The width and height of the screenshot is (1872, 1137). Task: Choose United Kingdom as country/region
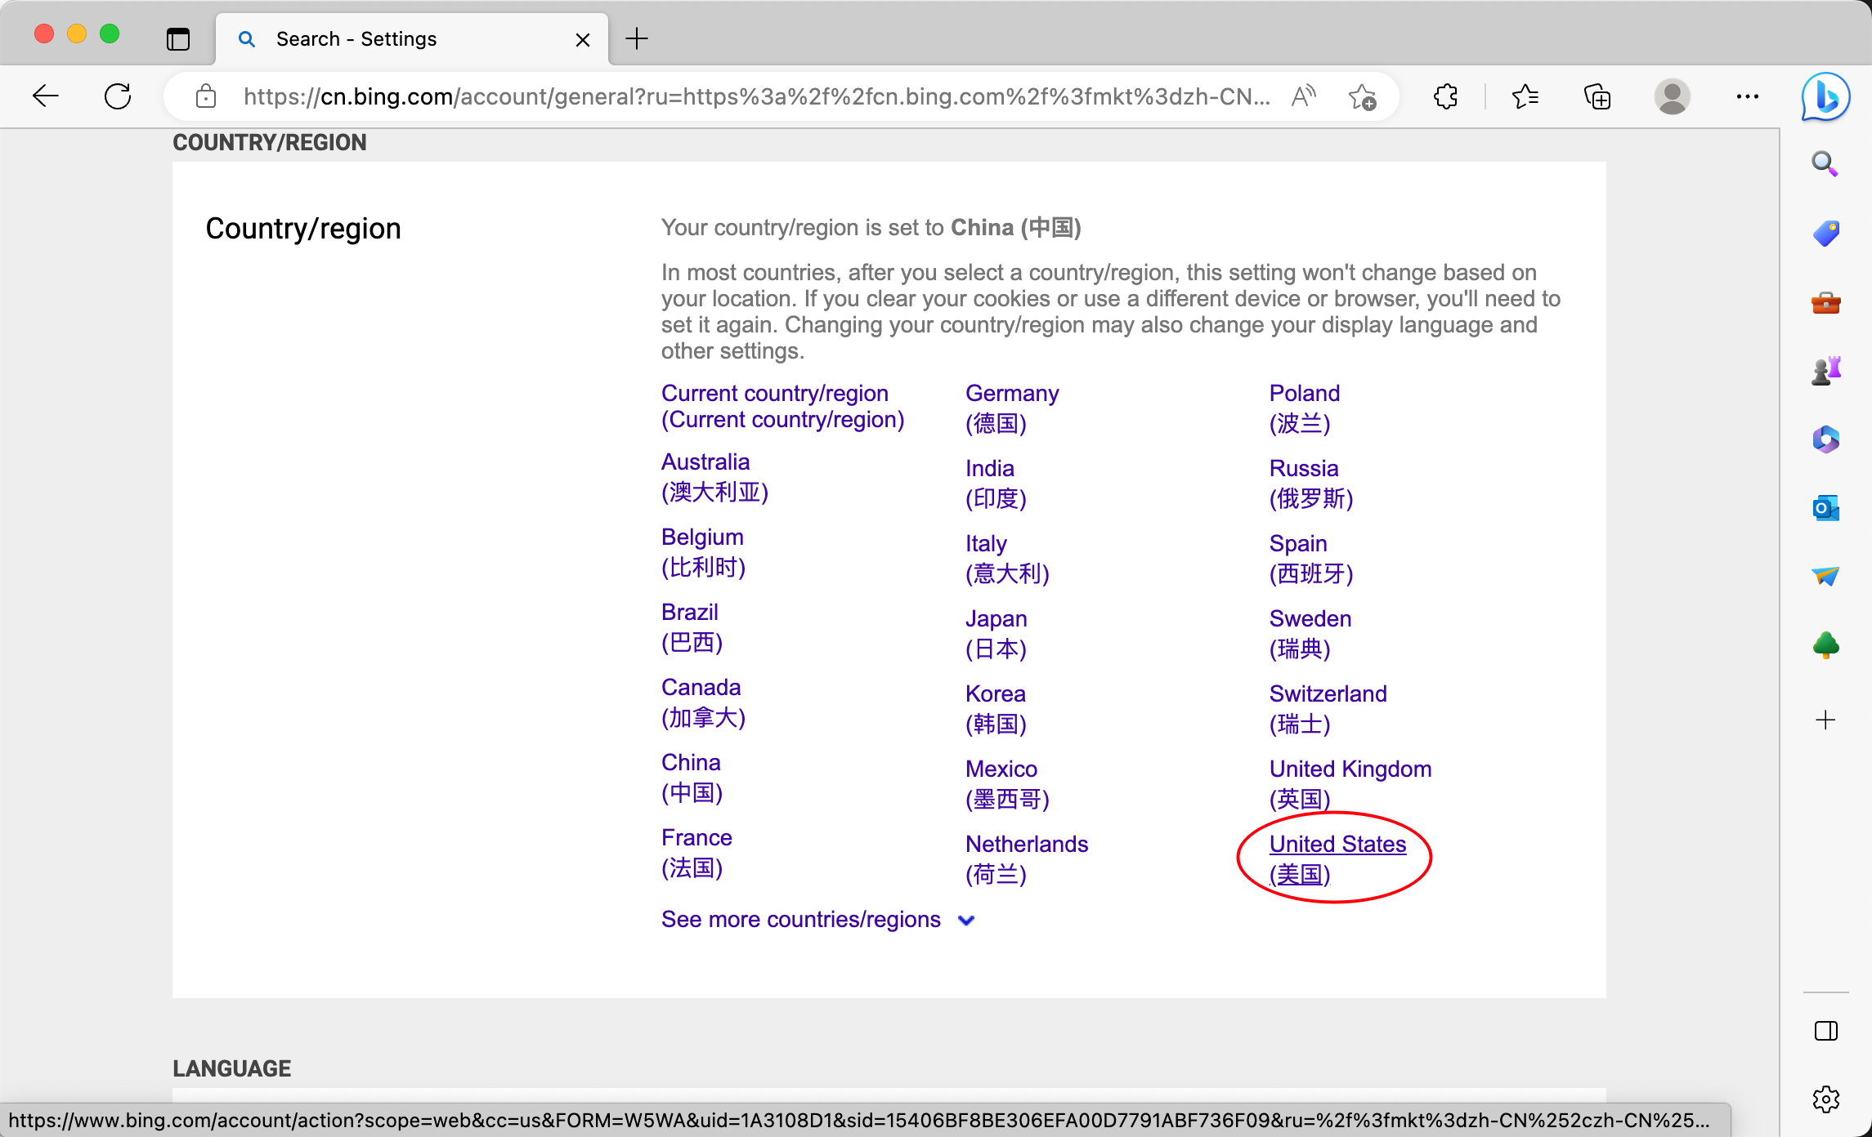pyautogui.click(x=1350, y=784)
